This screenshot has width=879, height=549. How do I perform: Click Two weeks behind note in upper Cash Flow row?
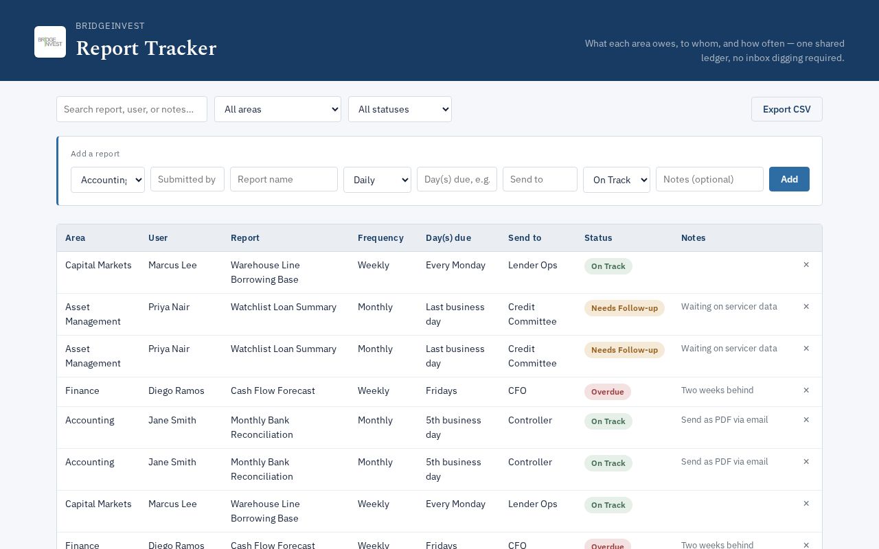pos(718,390)
